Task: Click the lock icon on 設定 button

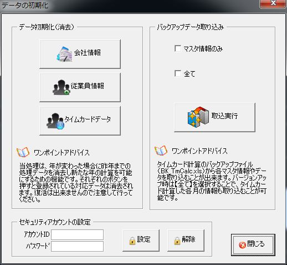Action: click(x=132, y=241)
